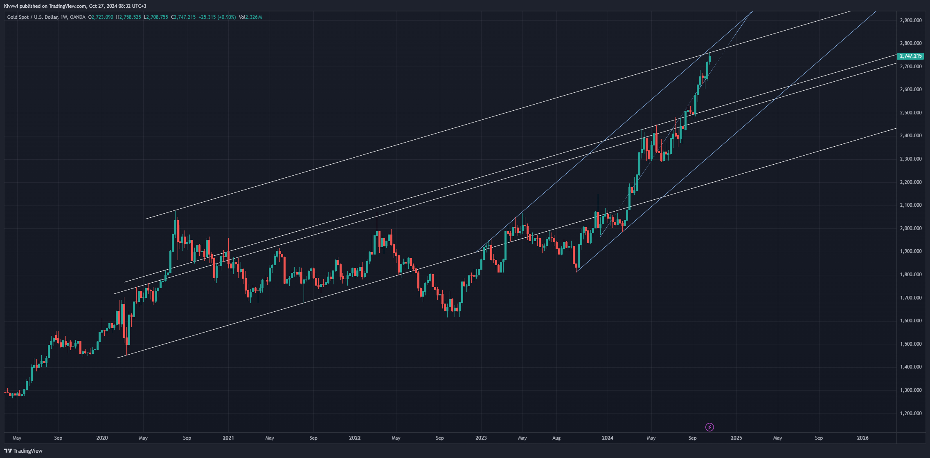Image resolution: width=930 pixels, height=458 pixels.
Task: Click the 2,500.000 price axis label
Action: tap(910, 113)
